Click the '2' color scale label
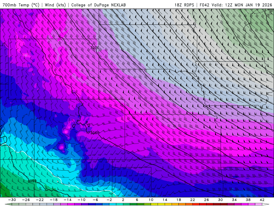This screenshot has height=206, width=274. pyautogui.click(x=123, y=200)
